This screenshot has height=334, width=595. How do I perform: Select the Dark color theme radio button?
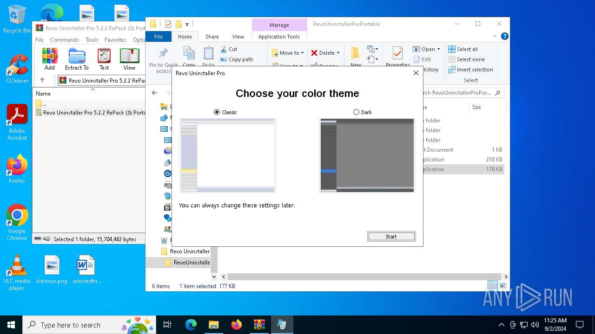(x=356, y=112)
